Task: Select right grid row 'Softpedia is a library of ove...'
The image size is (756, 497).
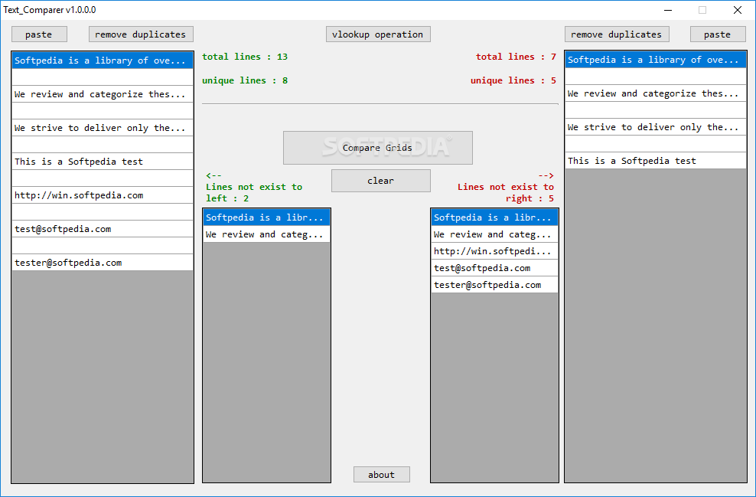Action: coord(656,60)
